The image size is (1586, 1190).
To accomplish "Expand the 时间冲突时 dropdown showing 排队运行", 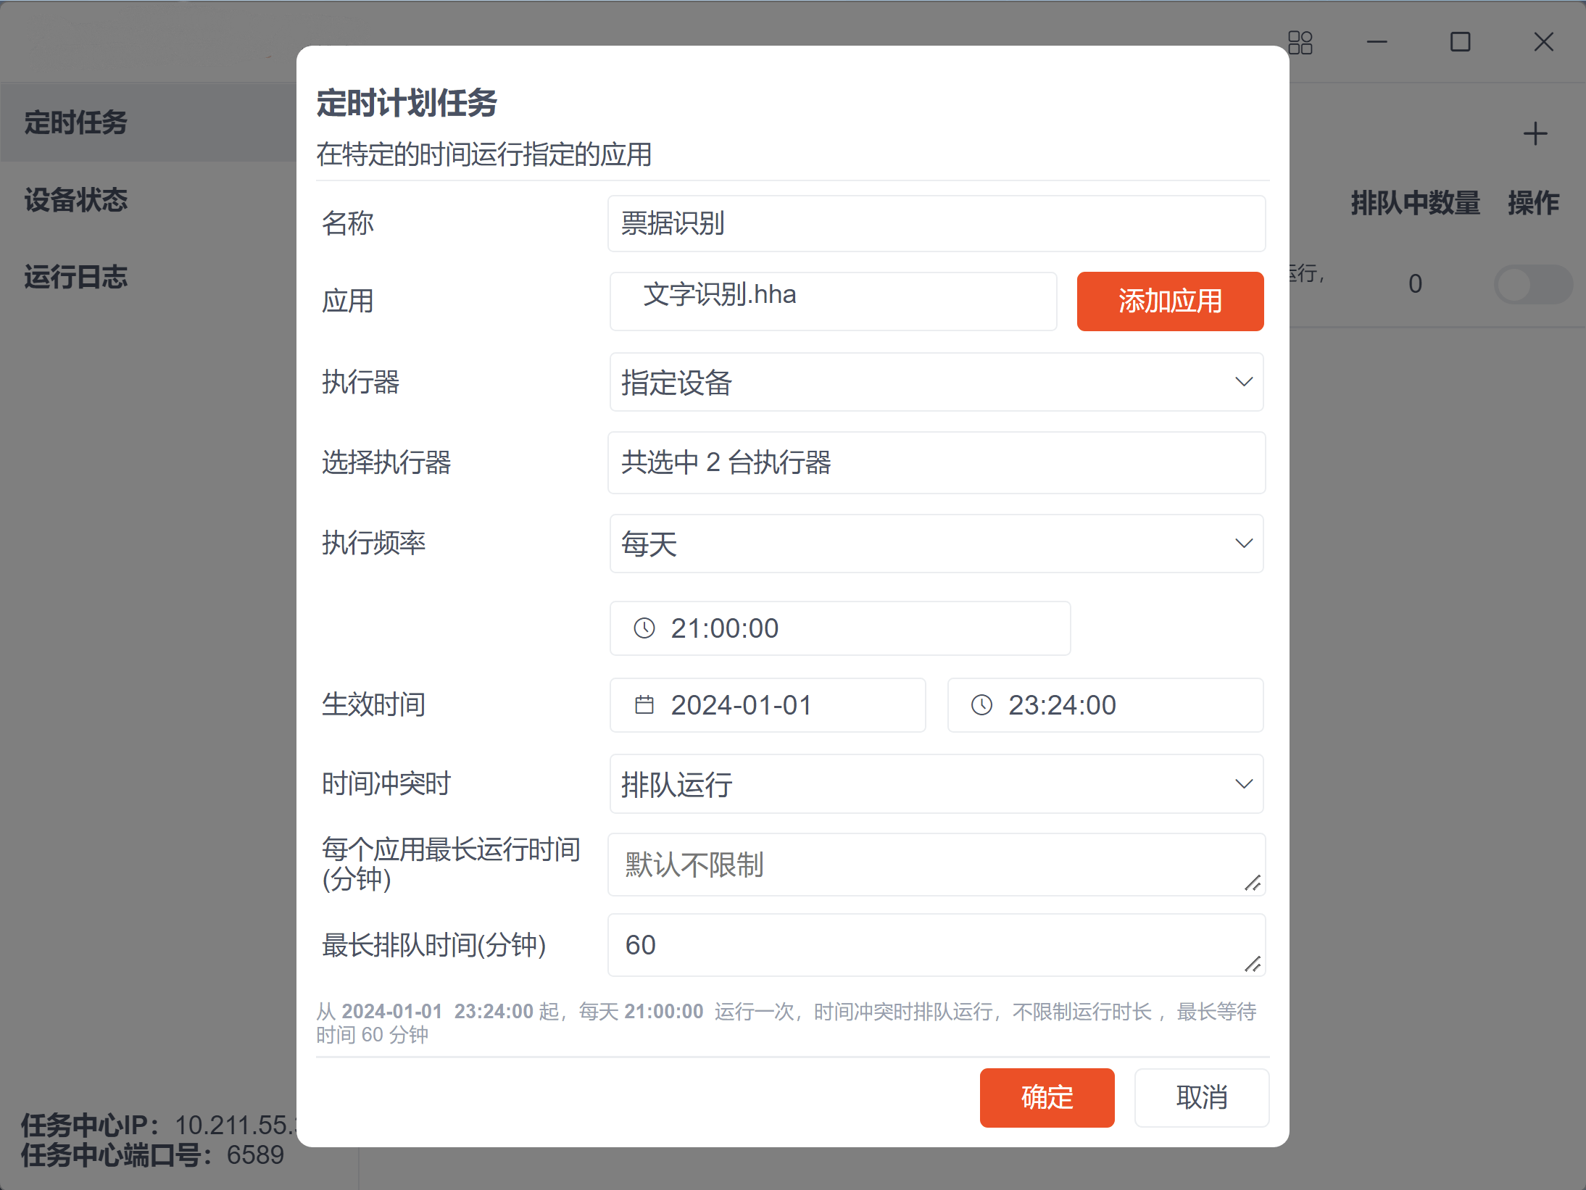I will [936, 783].
